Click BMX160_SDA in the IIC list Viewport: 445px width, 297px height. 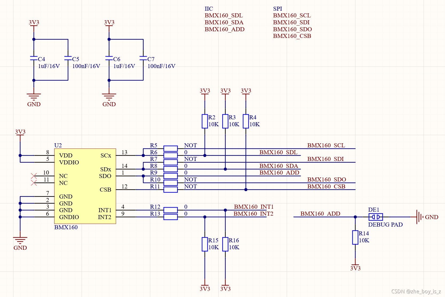(224, 22)
